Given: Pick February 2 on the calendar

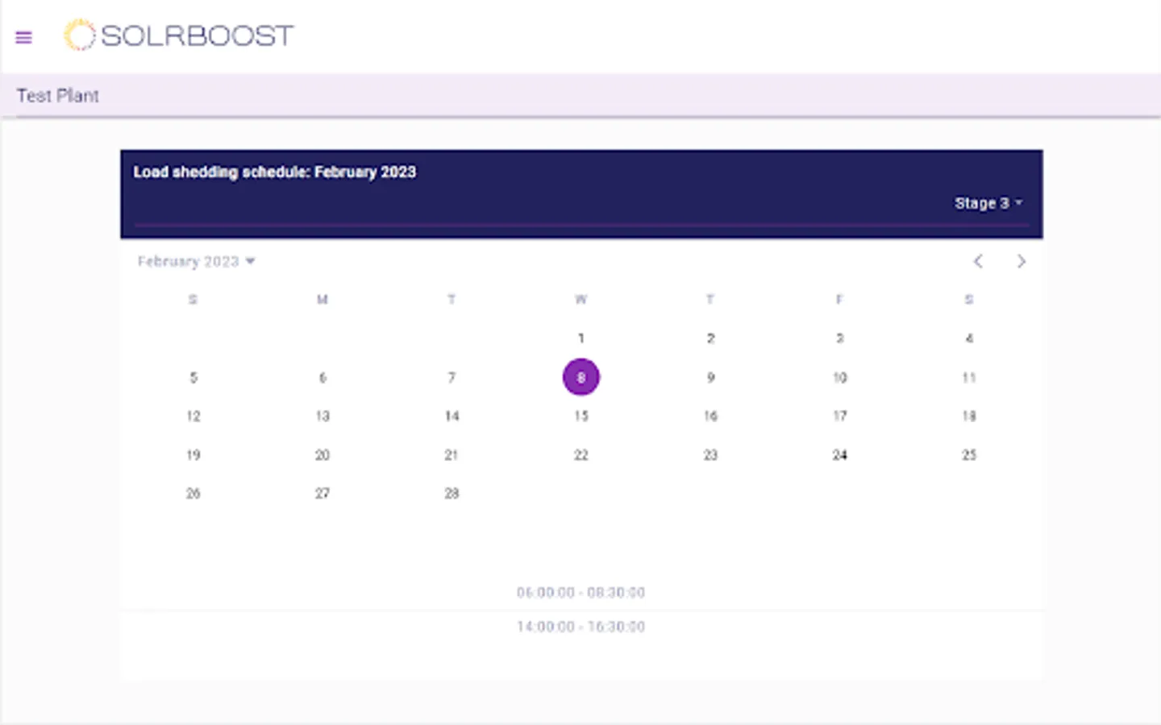Looking at the screenshot, I should (x=710, y=338).
